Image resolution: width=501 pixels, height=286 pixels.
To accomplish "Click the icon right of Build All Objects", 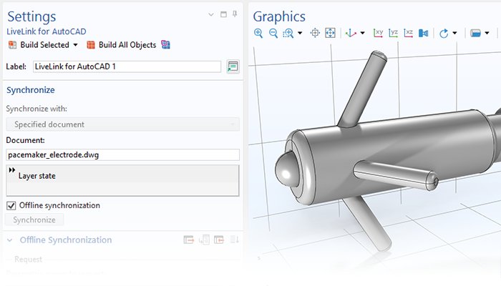I will 165,44.
